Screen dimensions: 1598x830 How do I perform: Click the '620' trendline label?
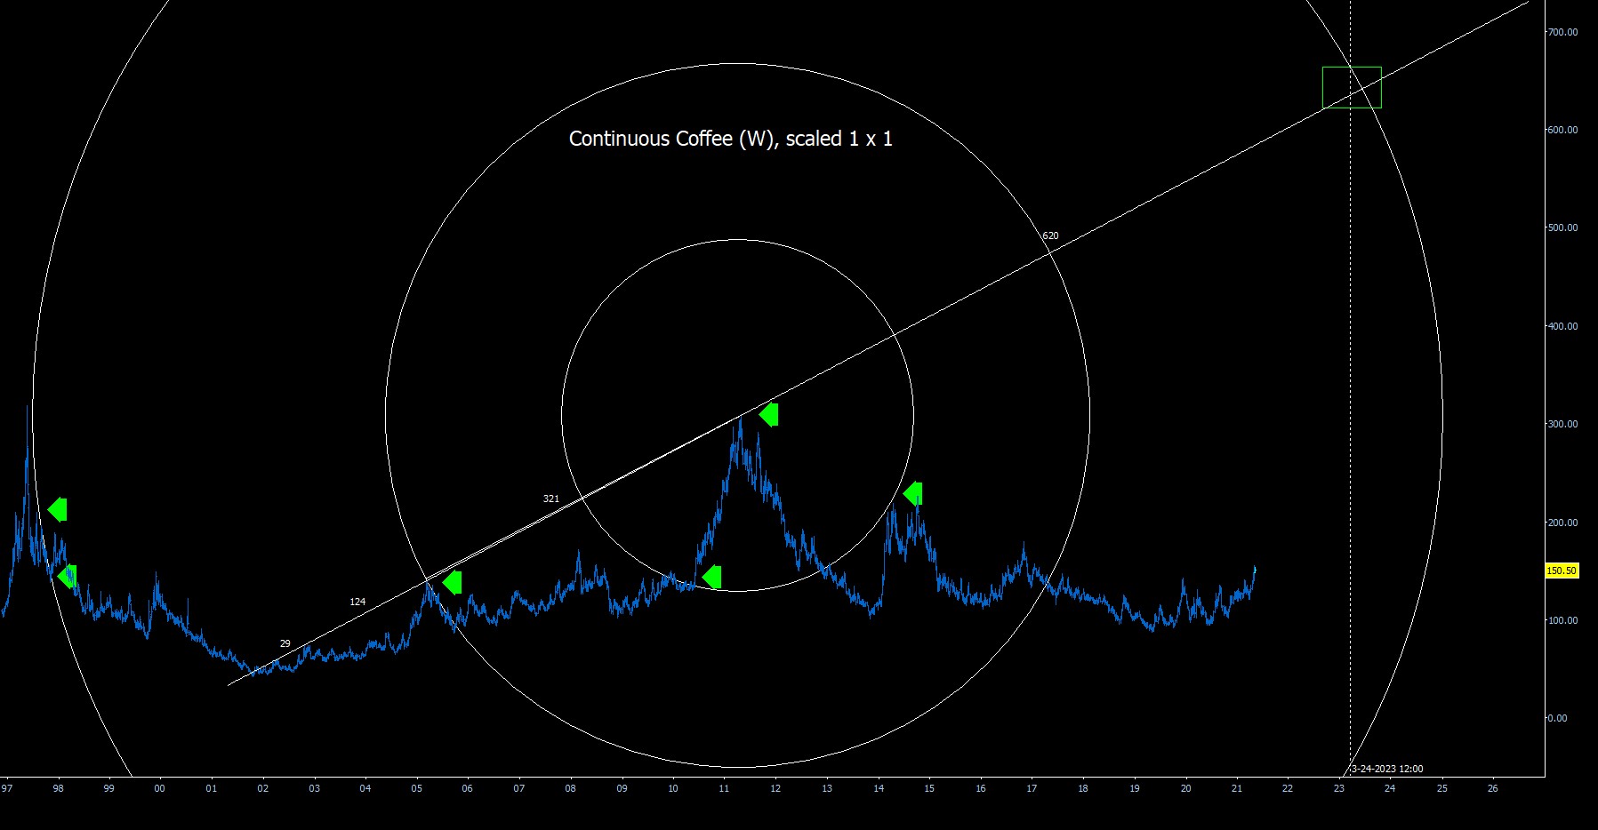[1050, 235]
